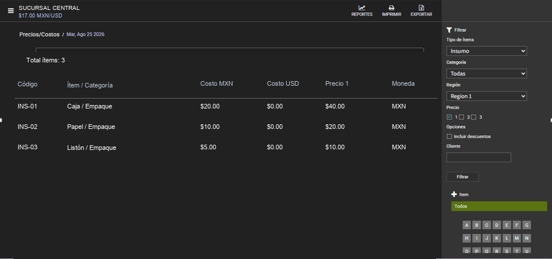This screenshot has width=552, height=259.
Task: Filter items by letter D
Action: 497,225
